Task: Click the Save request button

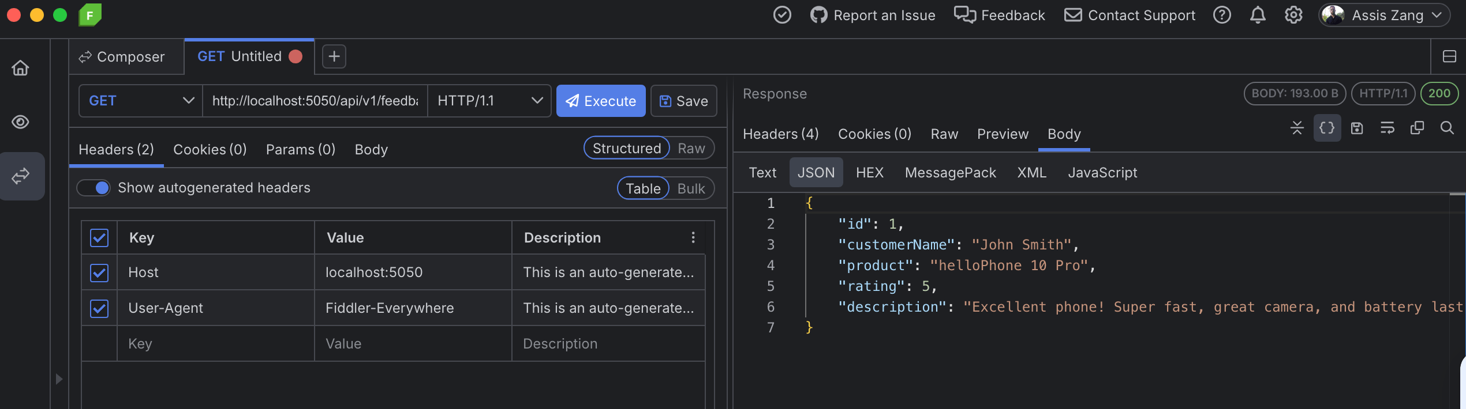Action: point(683,101)
